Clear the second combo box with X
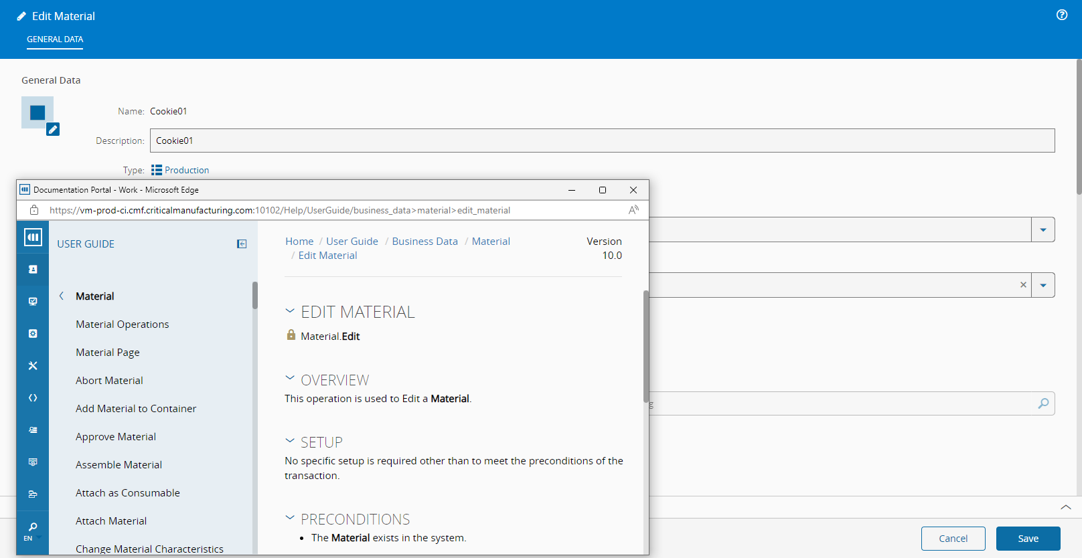Screen dimensions: 1082x558 click(x=1023, y=285)
